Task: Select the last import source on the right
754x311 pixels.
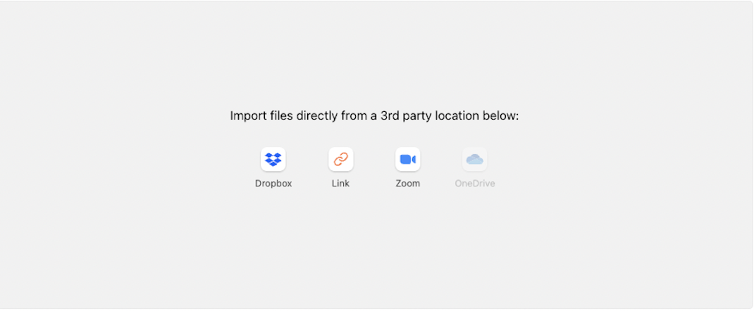Action: (475, 159)
